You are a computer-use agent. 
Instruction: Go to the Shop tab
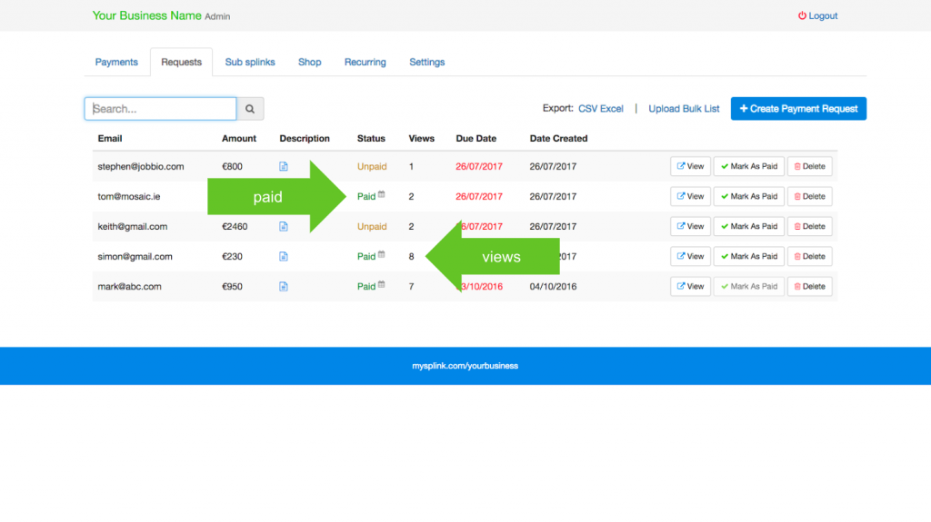310,63
